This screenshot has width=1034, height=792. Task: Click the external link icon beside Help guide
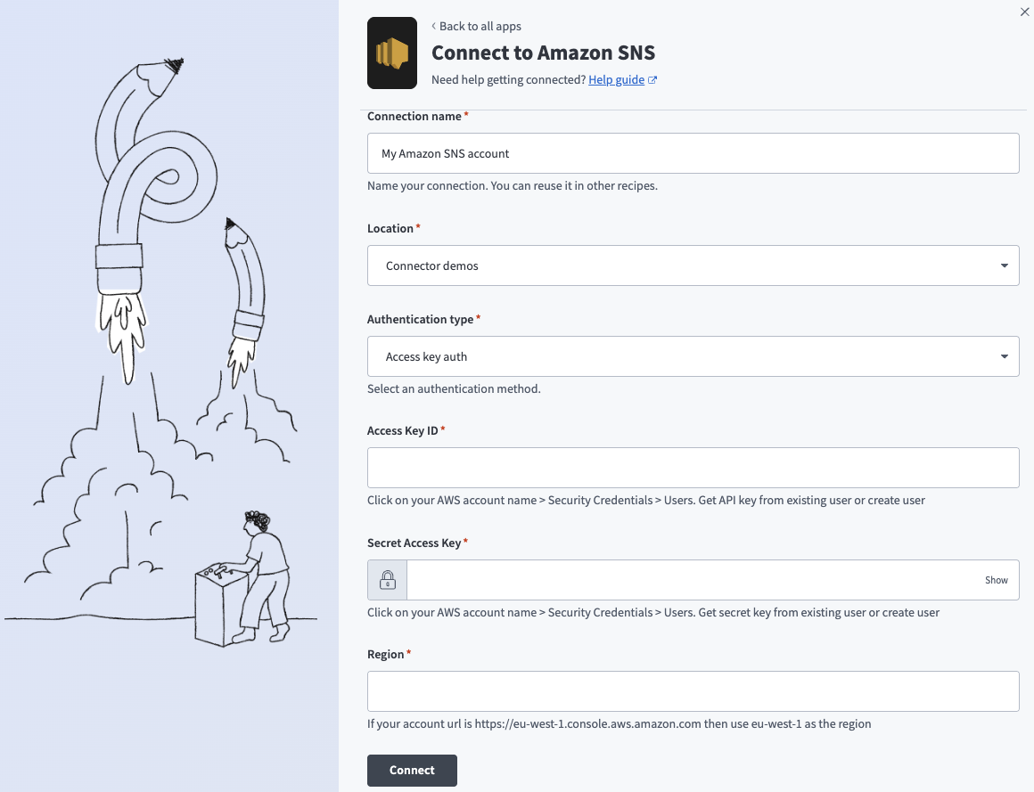(x=652, y=80)
